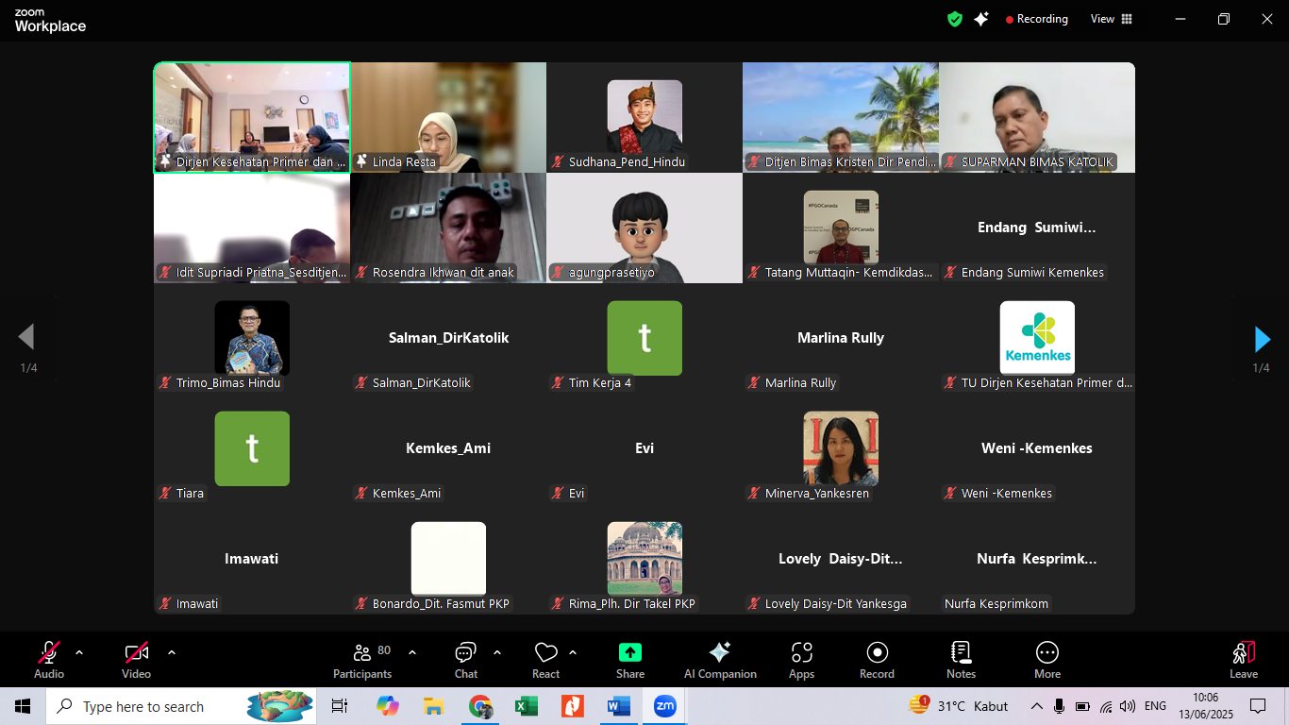
Task: Click the green encryption shield icon
Action: coord(955,19)
